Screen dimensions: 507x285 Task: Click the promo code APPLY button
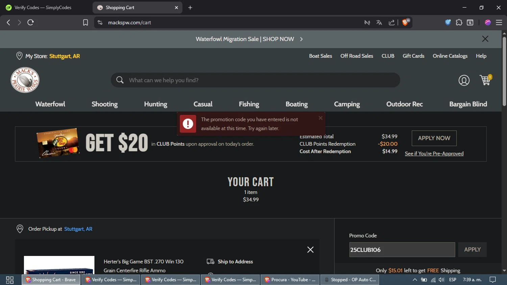[472, 250]
